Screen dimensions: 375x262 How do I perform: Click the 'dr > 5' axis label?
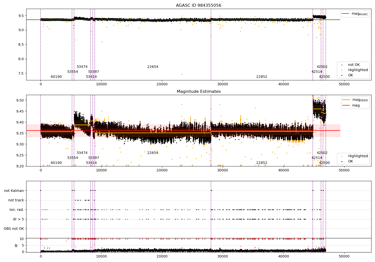(18, 219)
